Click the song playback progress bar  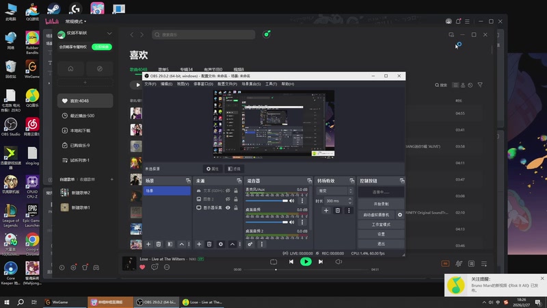point(306,270)
